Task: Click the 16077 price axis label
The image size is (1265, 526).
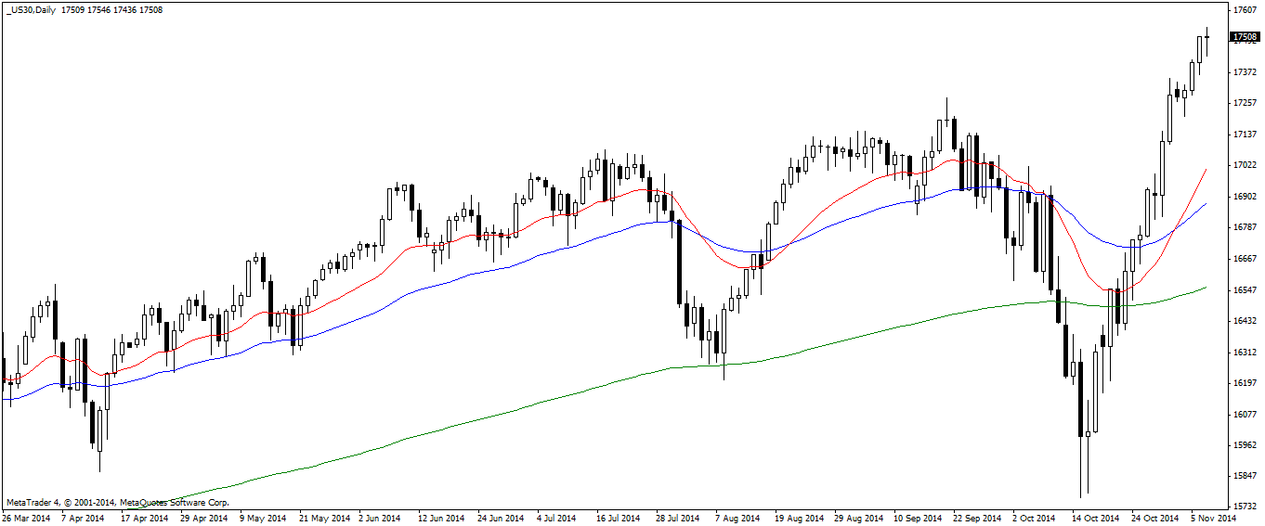Action: tap(1245, 415)
